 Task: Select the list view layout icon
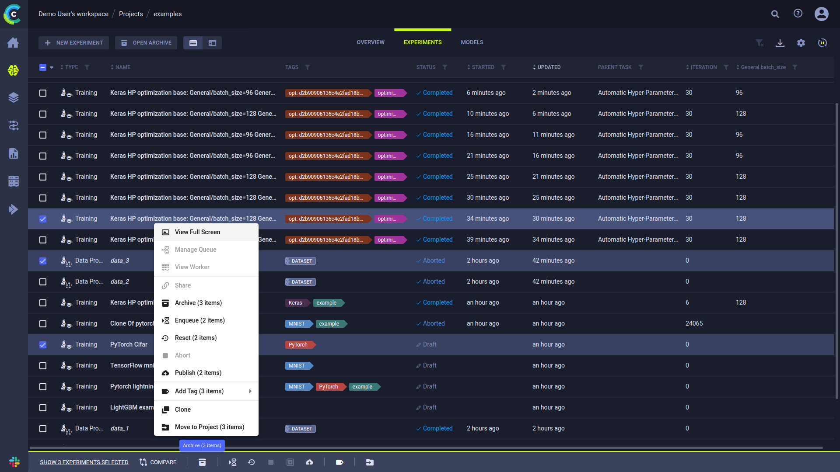pos(193,43)
